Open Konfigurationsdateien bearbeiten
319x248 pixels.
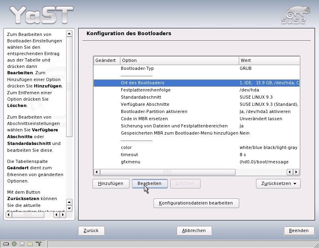click(x=196, y=203)
